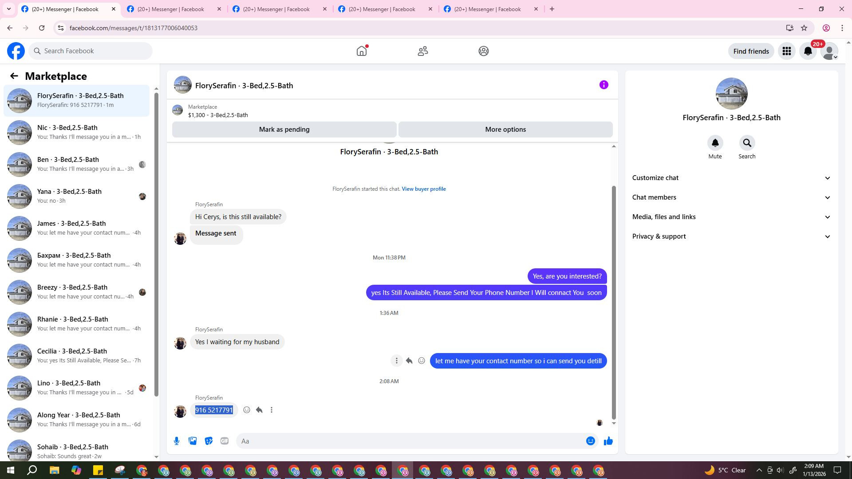This screenshot has height=479, width=852.
Task: Reply to the phone number message
Action: tap(259, 410)
